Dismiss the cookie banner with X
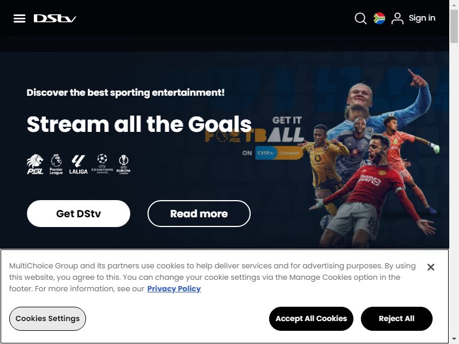Screen dimensions: 459x344 coord(431,267)
